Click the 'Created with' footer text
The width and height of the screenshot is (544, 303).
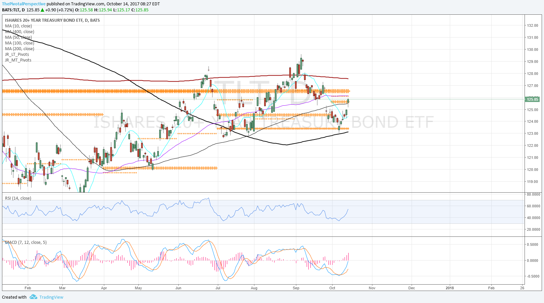[14, 297]
